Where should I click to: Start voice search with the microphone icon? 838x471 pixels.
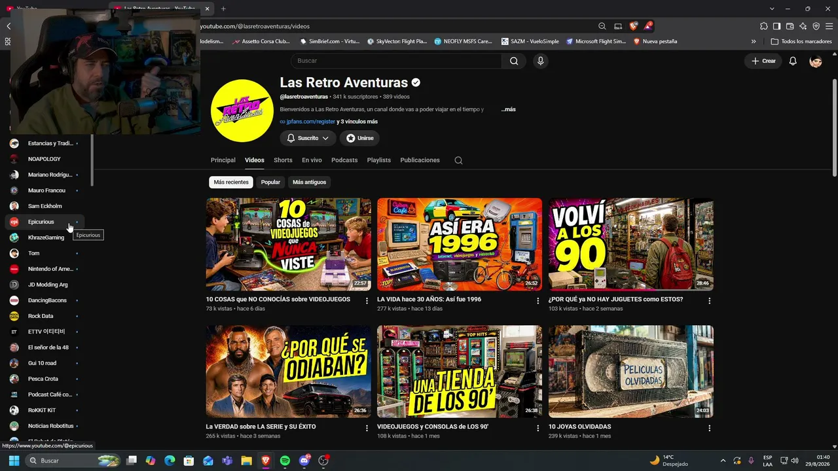(x=540, y=61)
